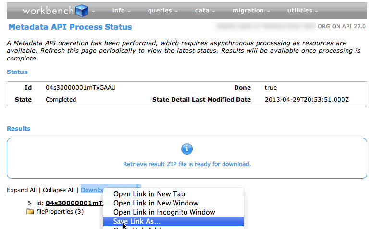Screen dimensions: 372x229
Task: Click the Collapse All link
Action: click(x=59, y=190)
